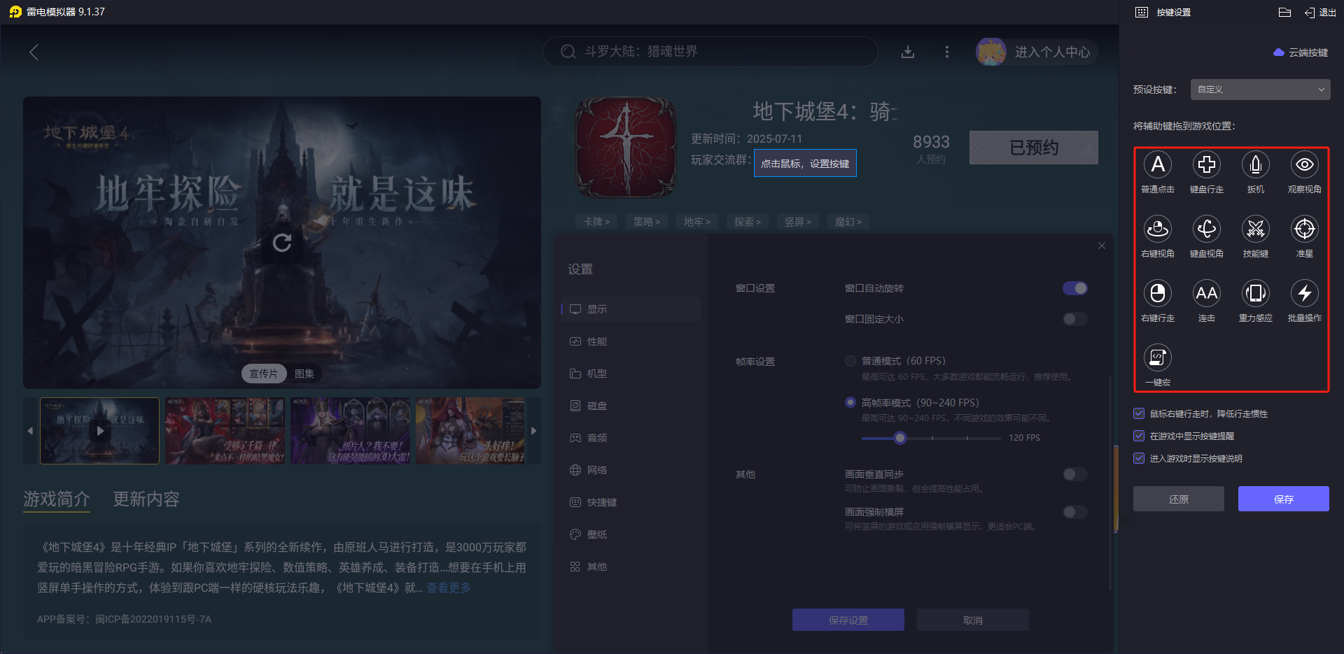Select the 高帧率模式 (90~240 FPS) radio button
Screen dimensions: 1344x654
(850, 402)
